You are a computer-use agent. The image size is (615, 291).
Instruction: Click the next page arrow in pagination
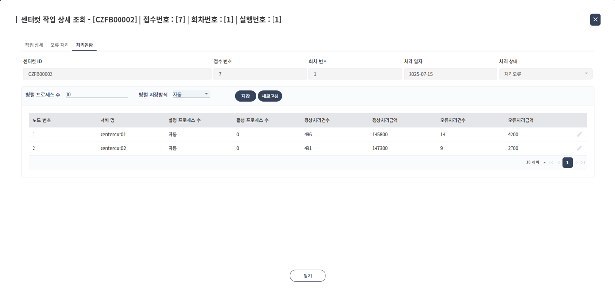[x=576, y=162]
